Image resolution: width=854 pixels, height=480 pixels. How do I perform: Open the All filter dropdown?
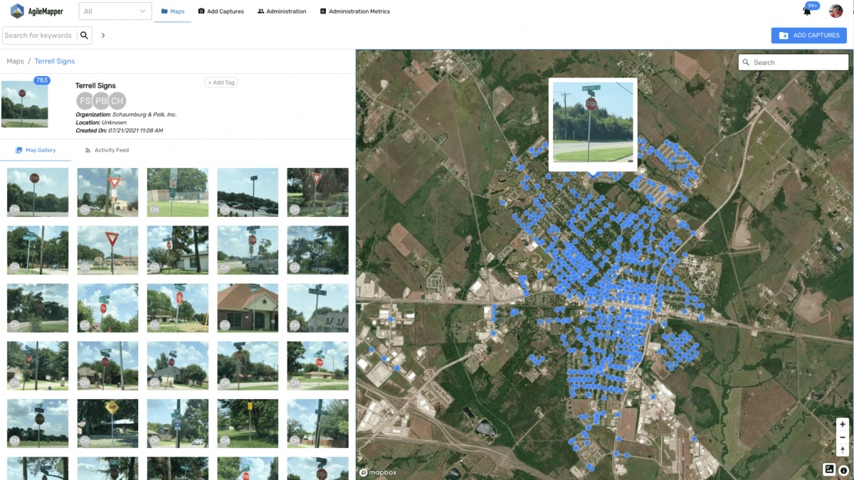coord(115,11)
